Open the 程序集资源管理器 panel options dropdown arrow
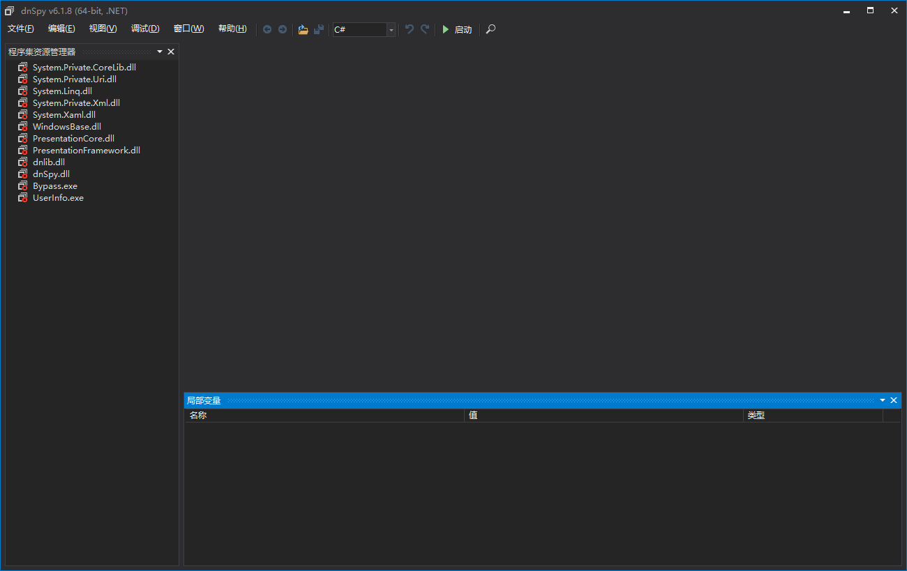Screen dimensions: 907x571 pos(160,52)
